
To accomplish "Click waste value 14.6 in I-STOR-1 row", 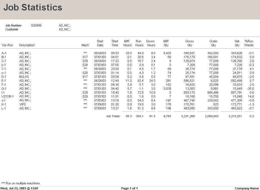I will pyautogui.click(x=251, y=96).
